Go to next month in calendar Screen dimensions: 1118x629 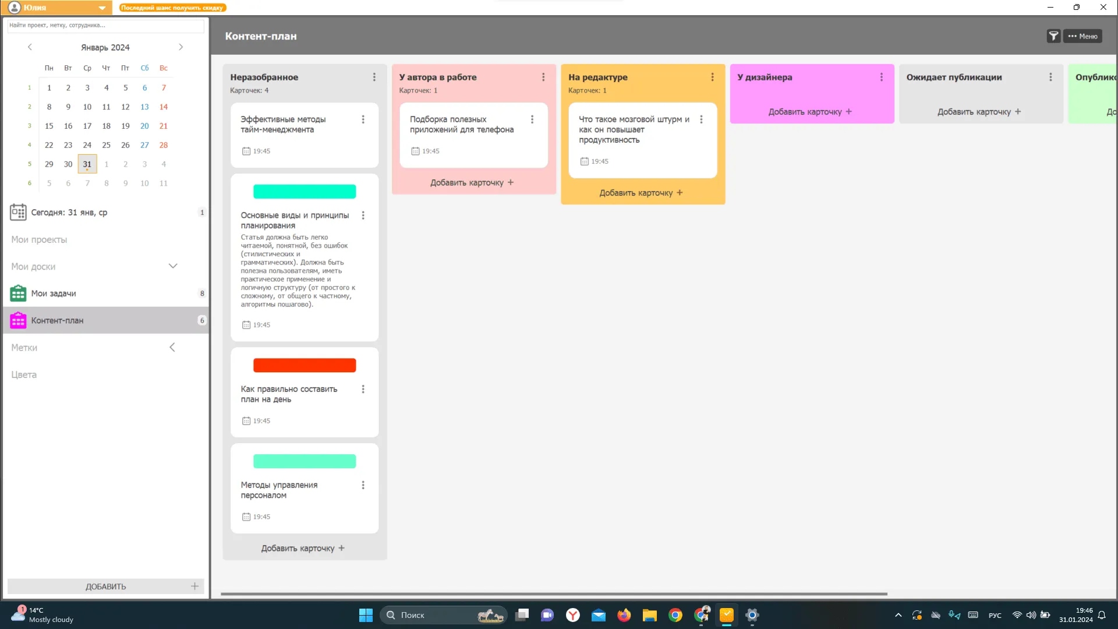(181, 47)
